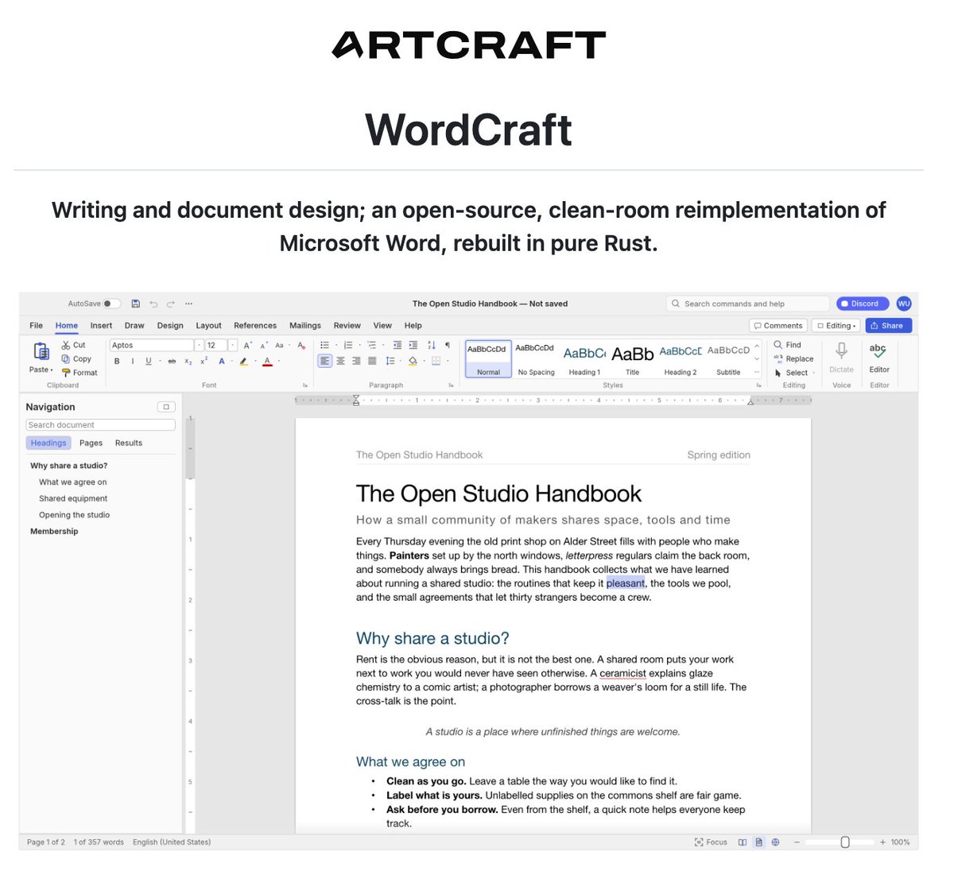Expand the Styles gallery more button
954x871 pixels.
point(757,373)
